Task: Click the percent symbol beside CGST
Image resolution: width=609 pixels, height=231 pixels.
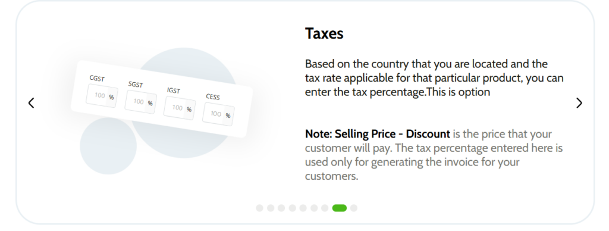Action: (111, 97)
